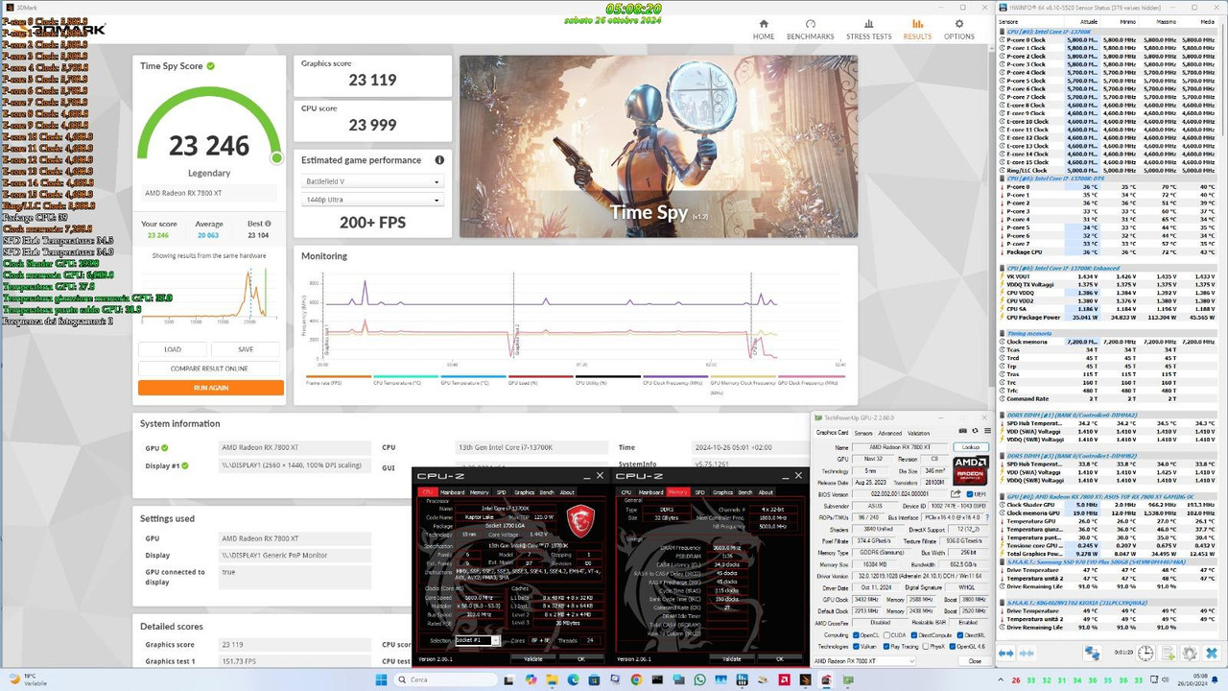
Task: Open the Validation tab in GPU-Z
Action: pos(918,433)
